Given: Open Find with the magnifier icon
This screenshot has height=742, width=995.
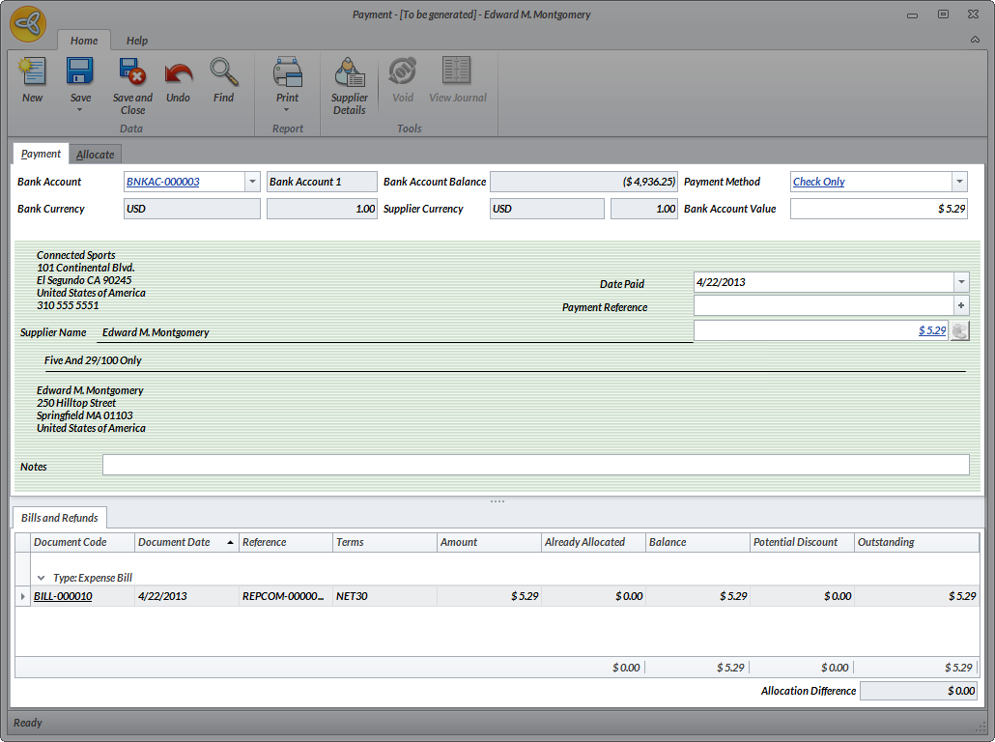Looking at the screenshot, I should [x=224, y=73].
